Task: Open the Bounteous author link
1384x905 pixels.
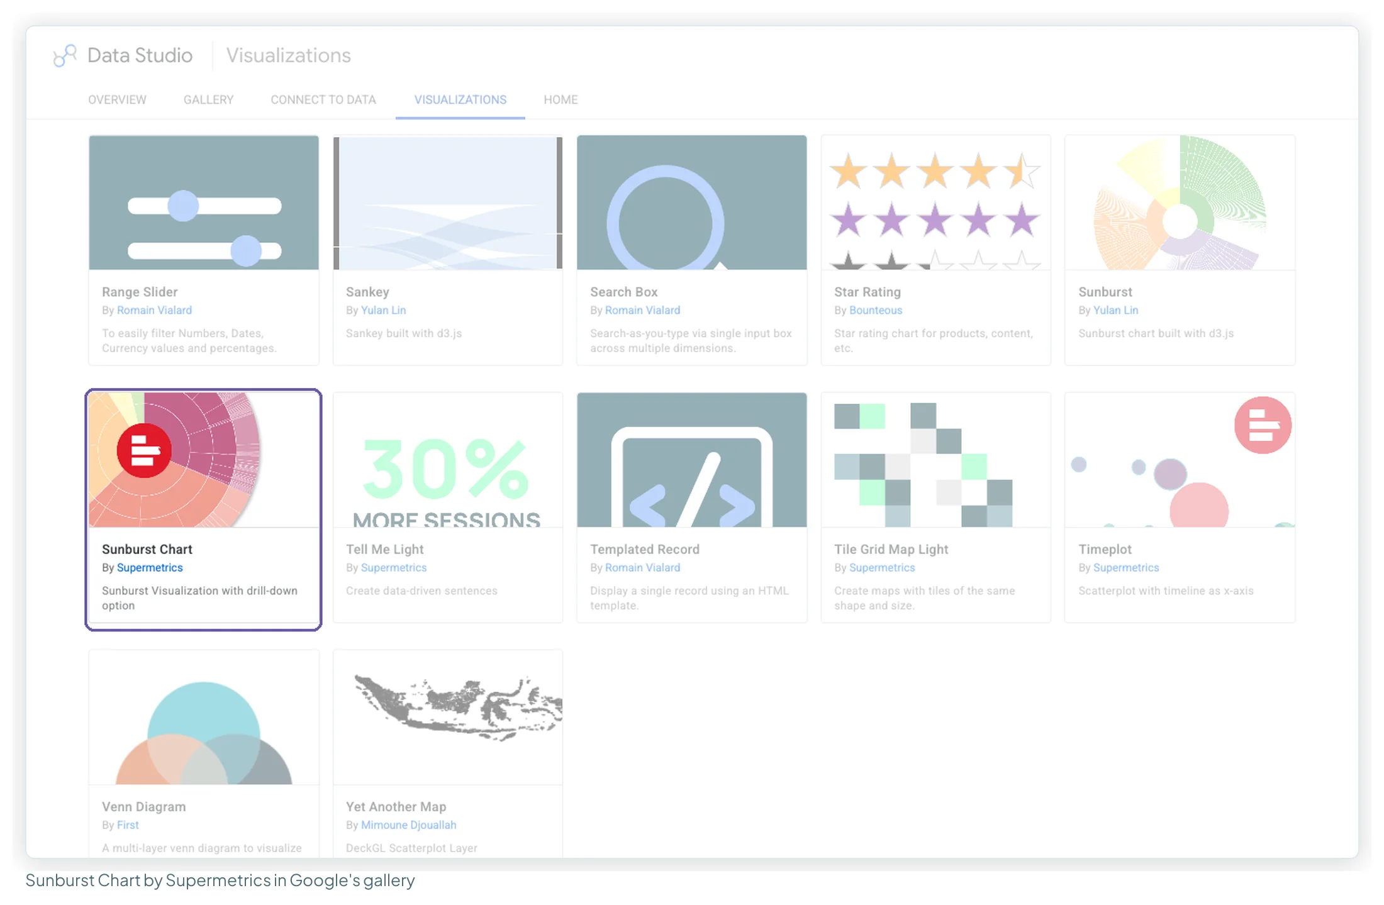Action: pyautogui.click(x=876, y=310)
